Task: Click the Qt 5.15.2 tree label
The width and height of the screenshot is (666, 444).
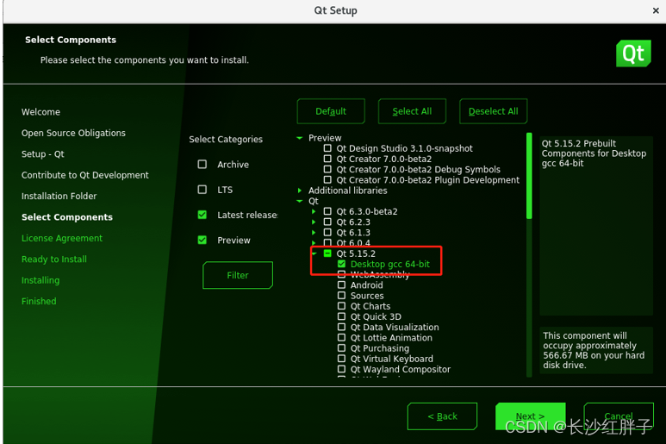Action: pos(356,253)
